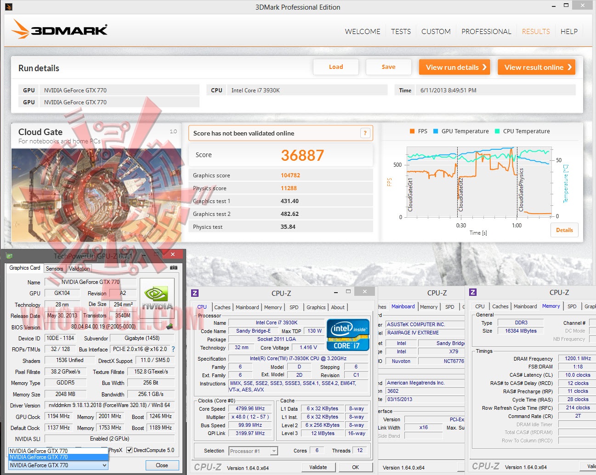Click the orange FPS legend swatch
The height and width of the screenshot is (475, 596).
412,131
